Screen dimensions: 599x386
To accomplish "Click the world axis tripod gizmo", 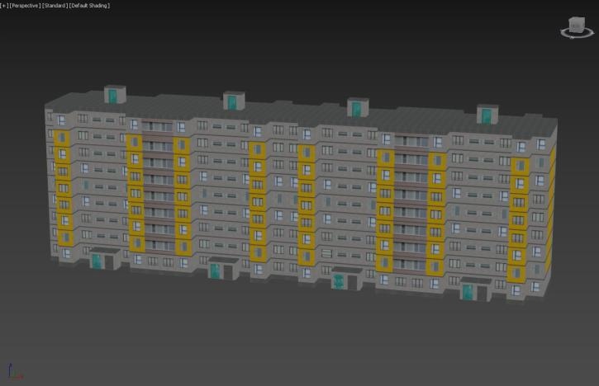I will pos(15,371).
